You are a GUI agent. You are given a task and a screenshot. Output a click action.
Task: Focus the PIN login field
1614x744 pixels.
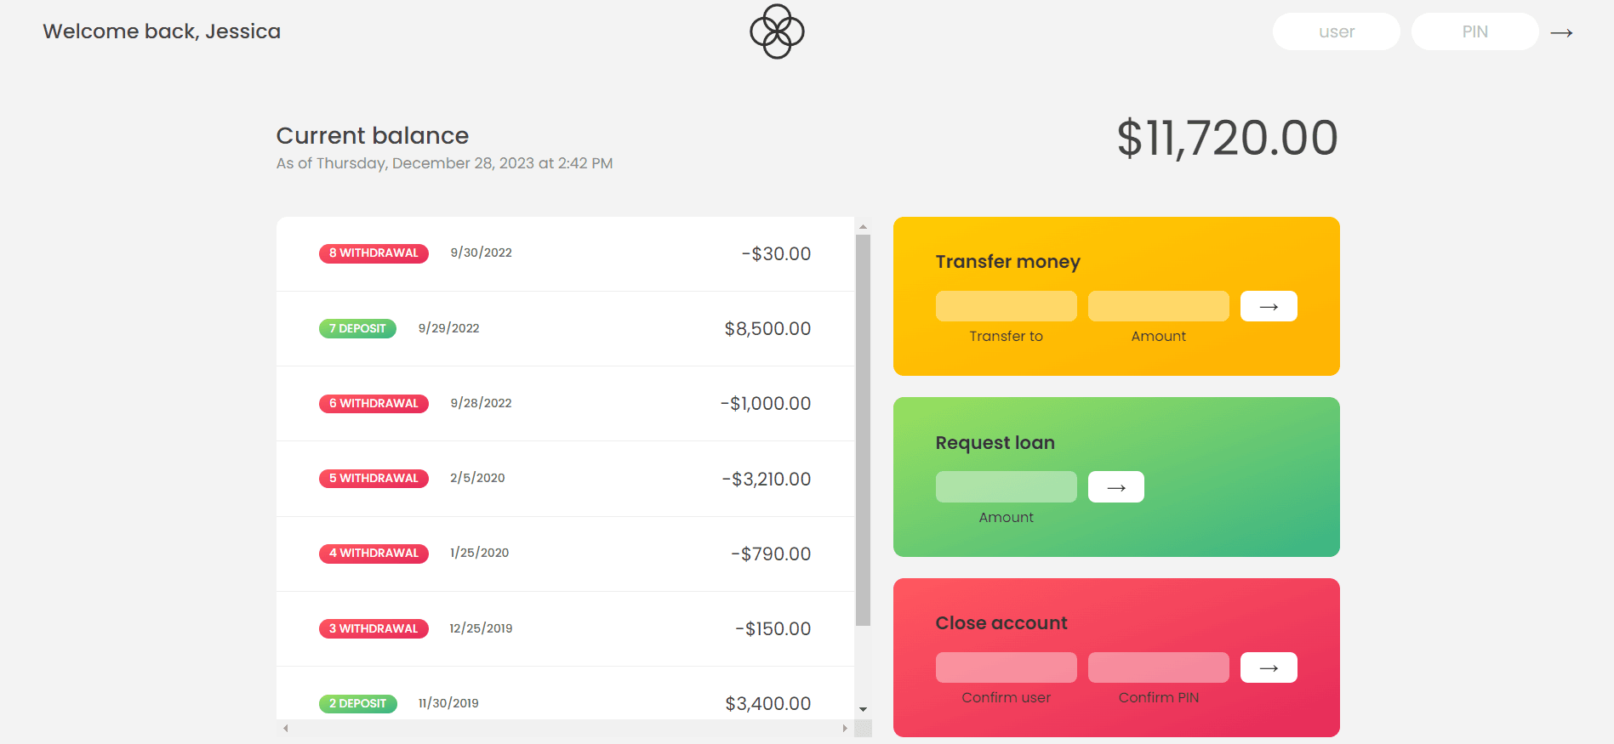[1474, 32]
